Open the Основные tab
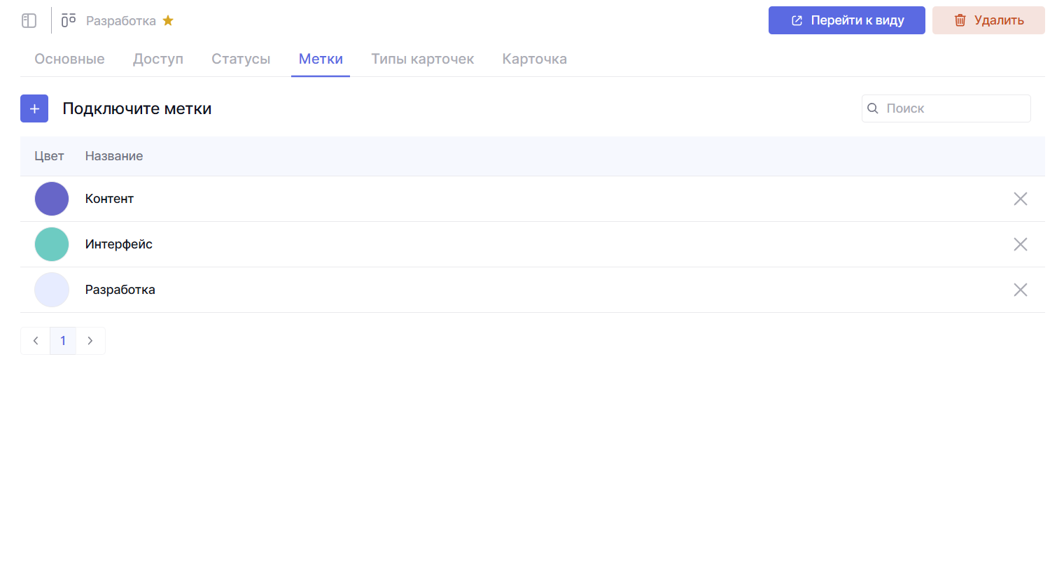1064x583 pixels. 69,59
